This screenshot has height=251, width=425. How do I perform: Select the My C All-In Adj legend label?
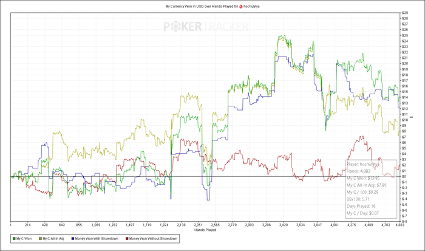53,239
